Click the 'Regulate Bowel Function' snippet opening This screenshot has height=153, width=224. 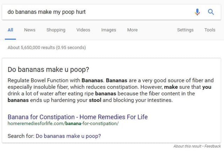click(38, 80)
